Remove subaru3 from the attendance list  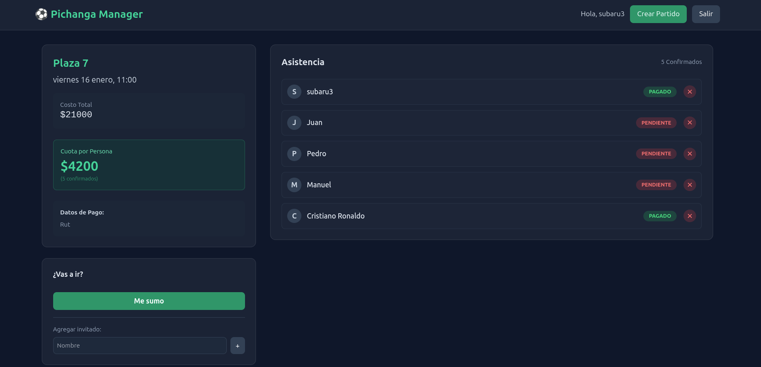click(690, 92)
